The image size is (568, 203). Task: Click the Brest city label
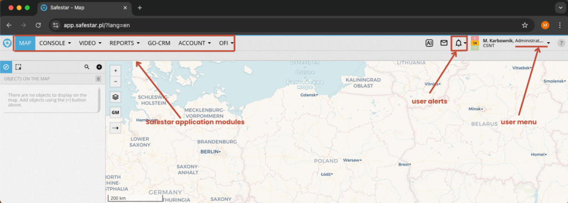pyautogui.click(x=404, y=164)
